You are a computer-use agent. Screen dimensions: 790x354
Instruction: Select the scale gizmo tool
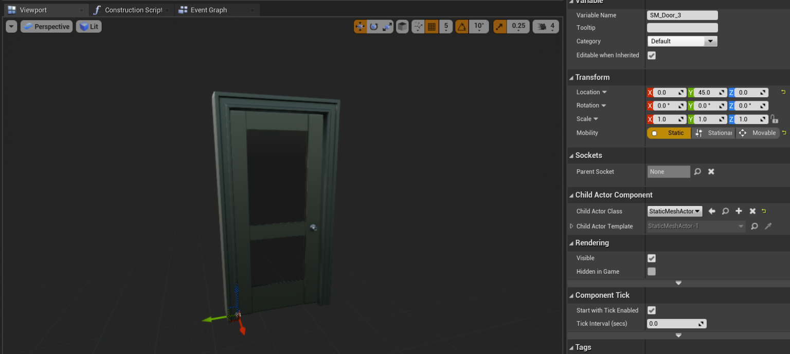(387, 26)
